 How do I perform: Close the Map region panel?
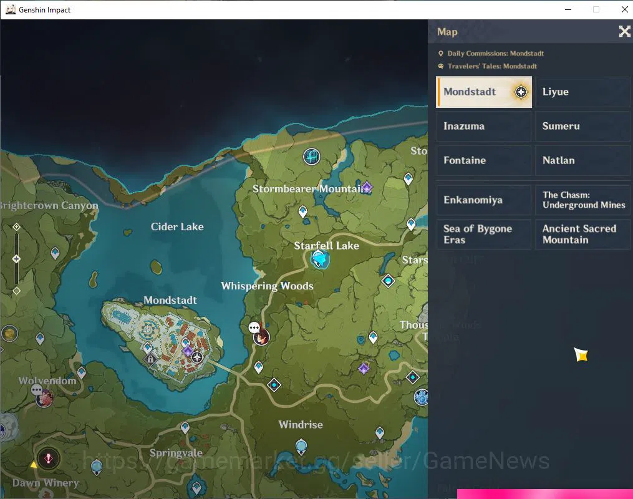click(x=624, y=31)
